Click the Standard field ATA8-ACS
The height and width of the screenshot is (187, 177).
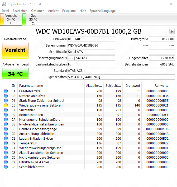point(121,71)
